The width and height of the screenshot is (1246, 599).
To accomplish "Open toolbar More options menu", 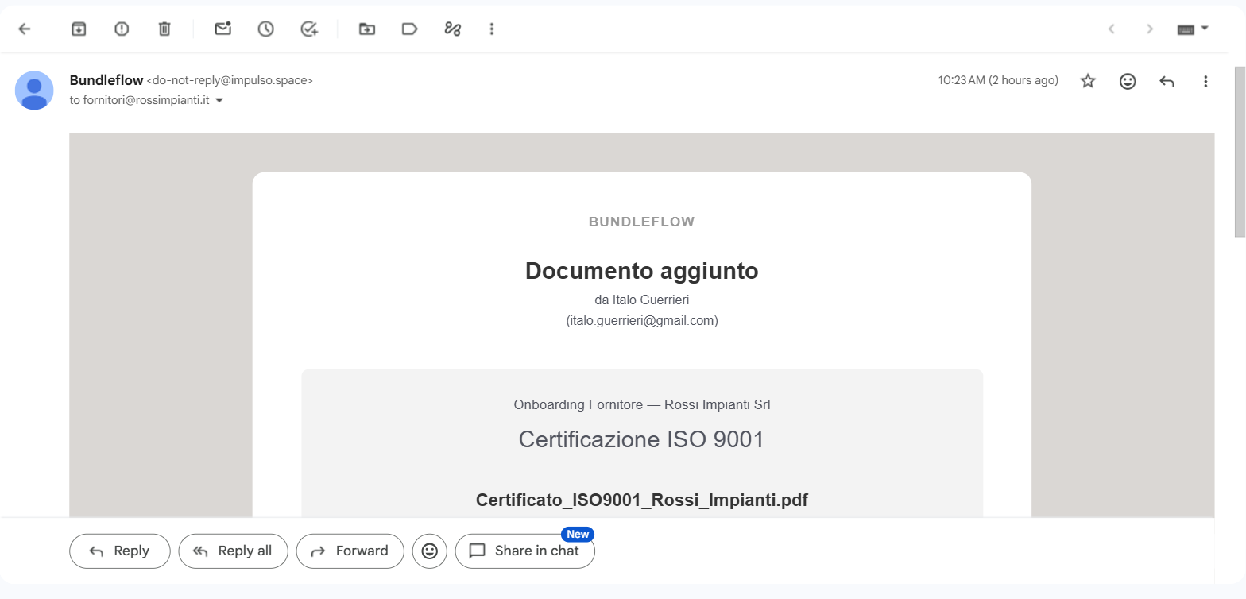I will (492, 29).
